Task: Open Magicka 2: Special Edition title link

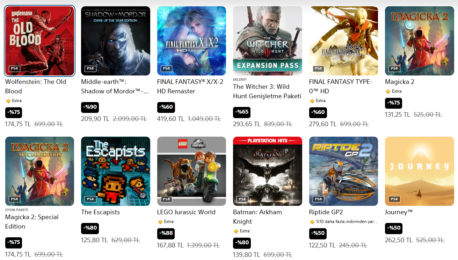Action: pos(32,222)
